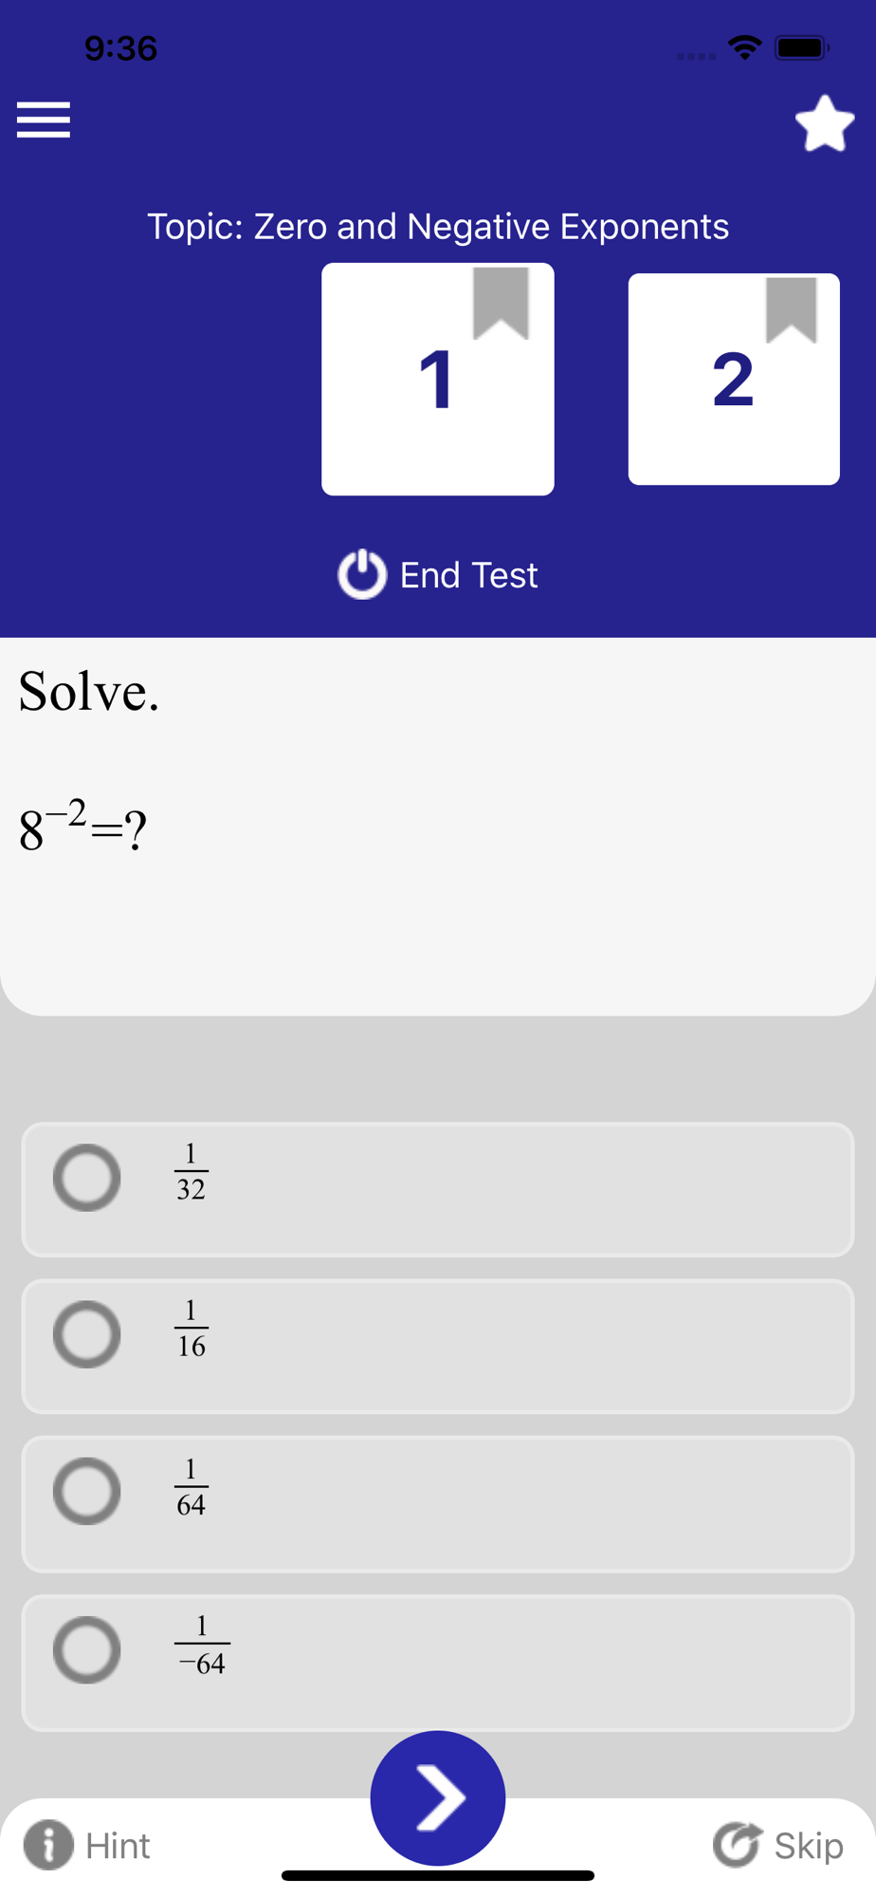This screenshot has height=1898, width=876.
Task: Select the 1/64 radio option
Action: [86, 1491]
